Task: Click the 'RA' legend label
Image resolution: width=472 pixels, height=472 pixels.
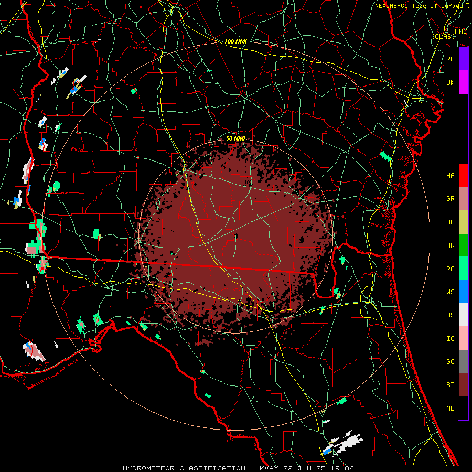Action: (450, 269)
